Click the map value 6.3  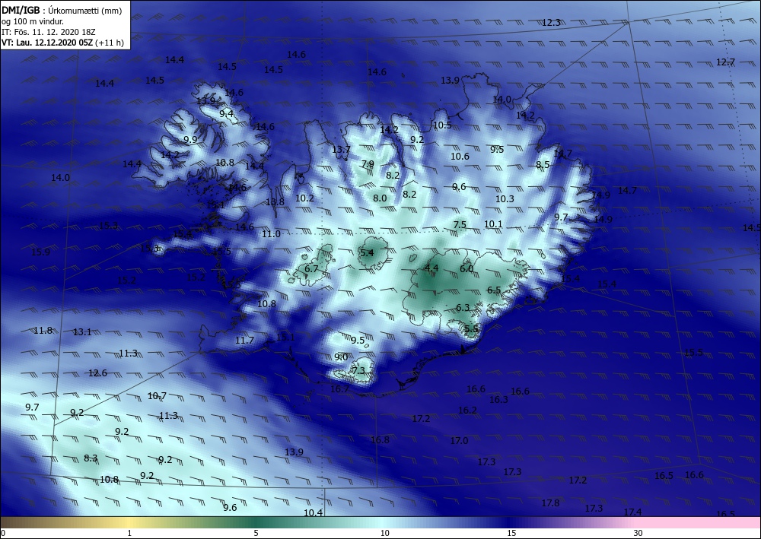[463, 307]
